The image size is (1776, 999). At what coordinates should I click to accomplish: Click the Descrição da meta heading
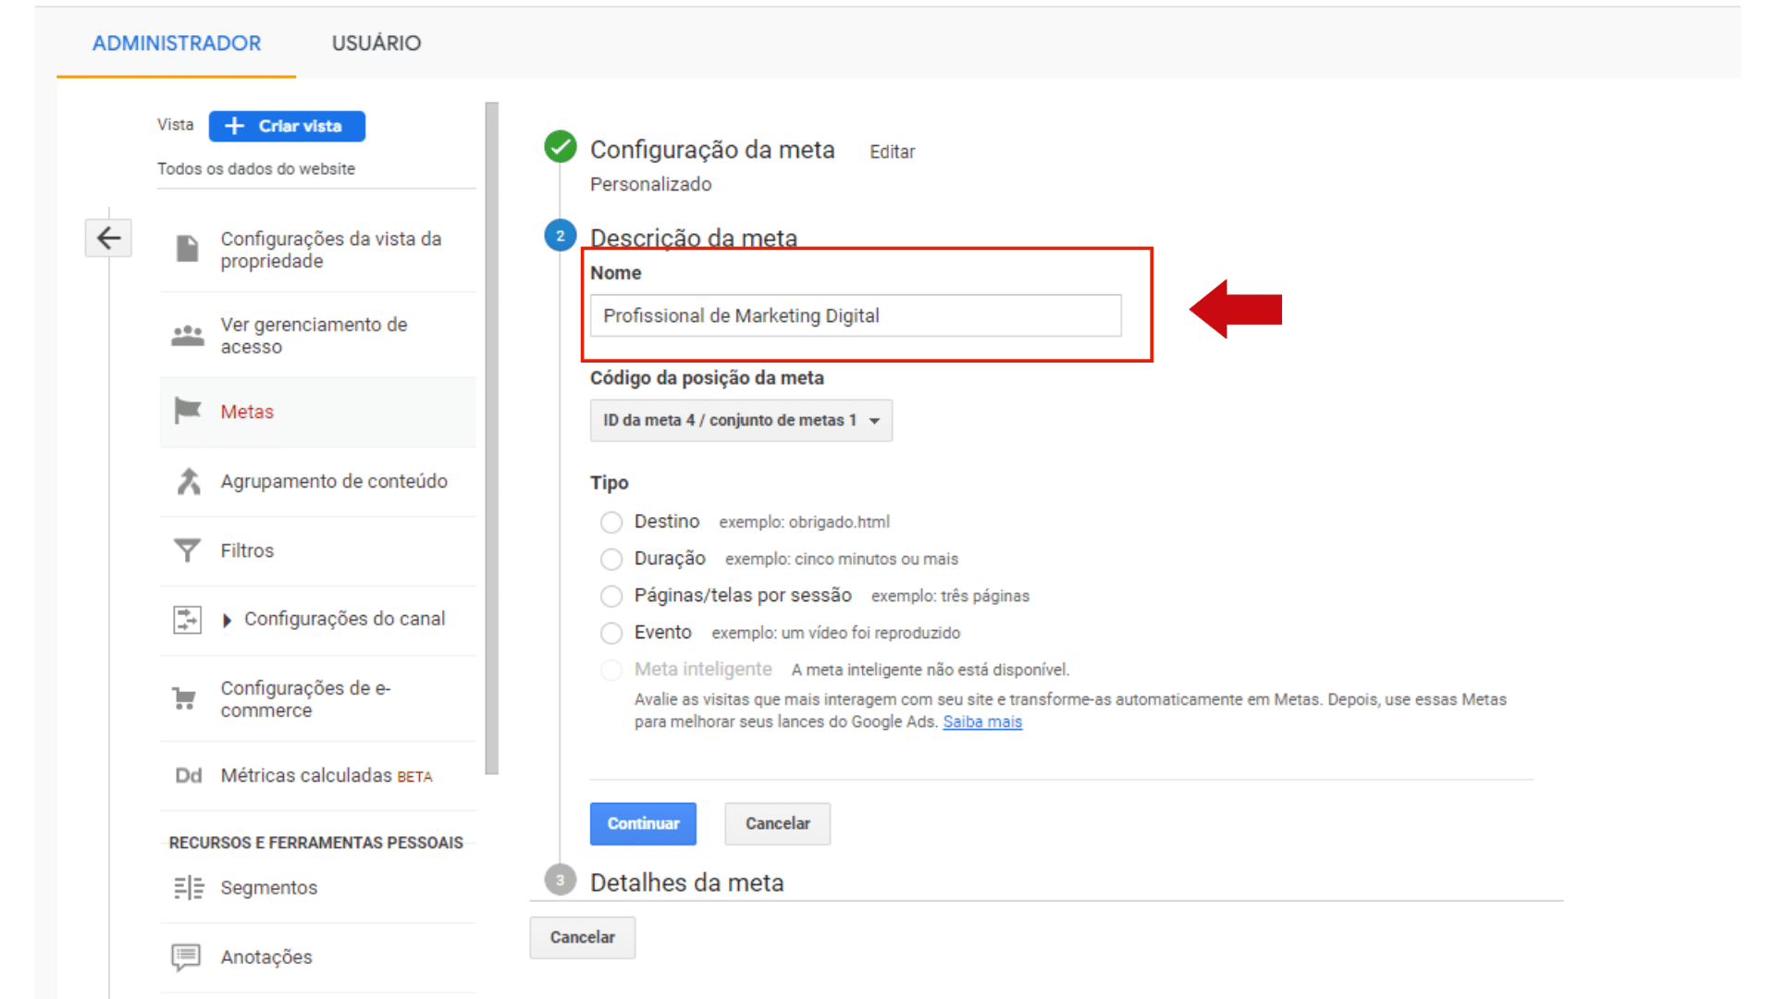point(694,238)
